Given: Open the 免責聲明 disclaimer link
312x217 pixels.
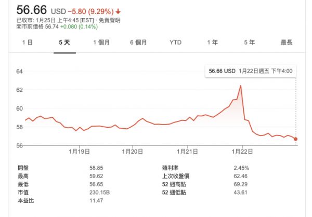Looking at the screenshot, I should click(108, 20).
